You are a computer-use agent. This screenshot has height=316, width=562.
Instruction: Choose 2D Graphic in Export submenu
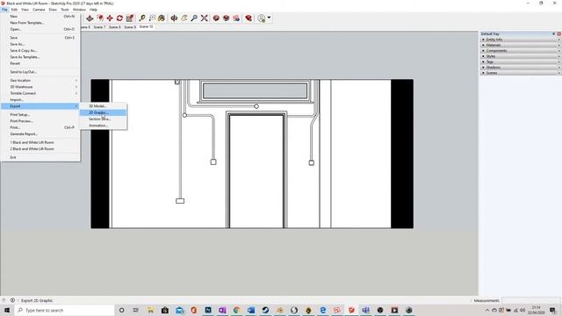(x=103, y=112)
